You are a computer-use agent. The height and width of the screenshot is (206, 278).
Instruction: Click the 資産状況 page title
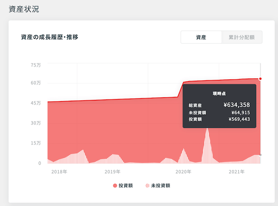tap(24, 9)
